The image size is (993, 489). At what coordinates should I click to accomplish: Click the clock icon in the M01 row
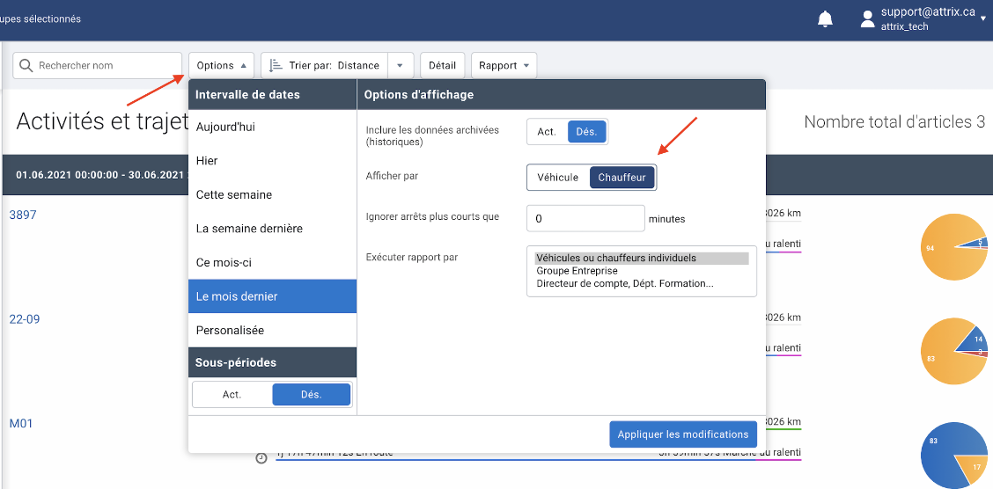point(261,458)
